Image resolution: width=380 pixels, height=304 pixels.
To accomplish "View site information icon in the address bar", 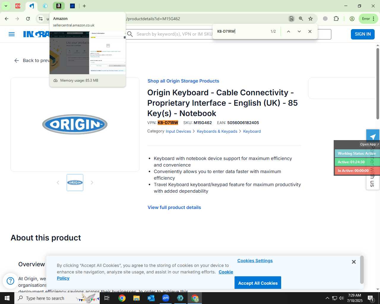I will 41,19.
